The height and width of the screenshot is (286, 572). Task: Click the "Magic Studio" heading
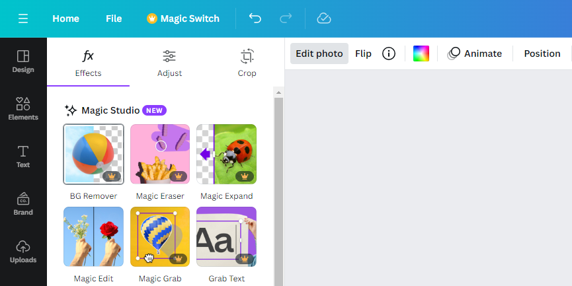coord(110,110)
